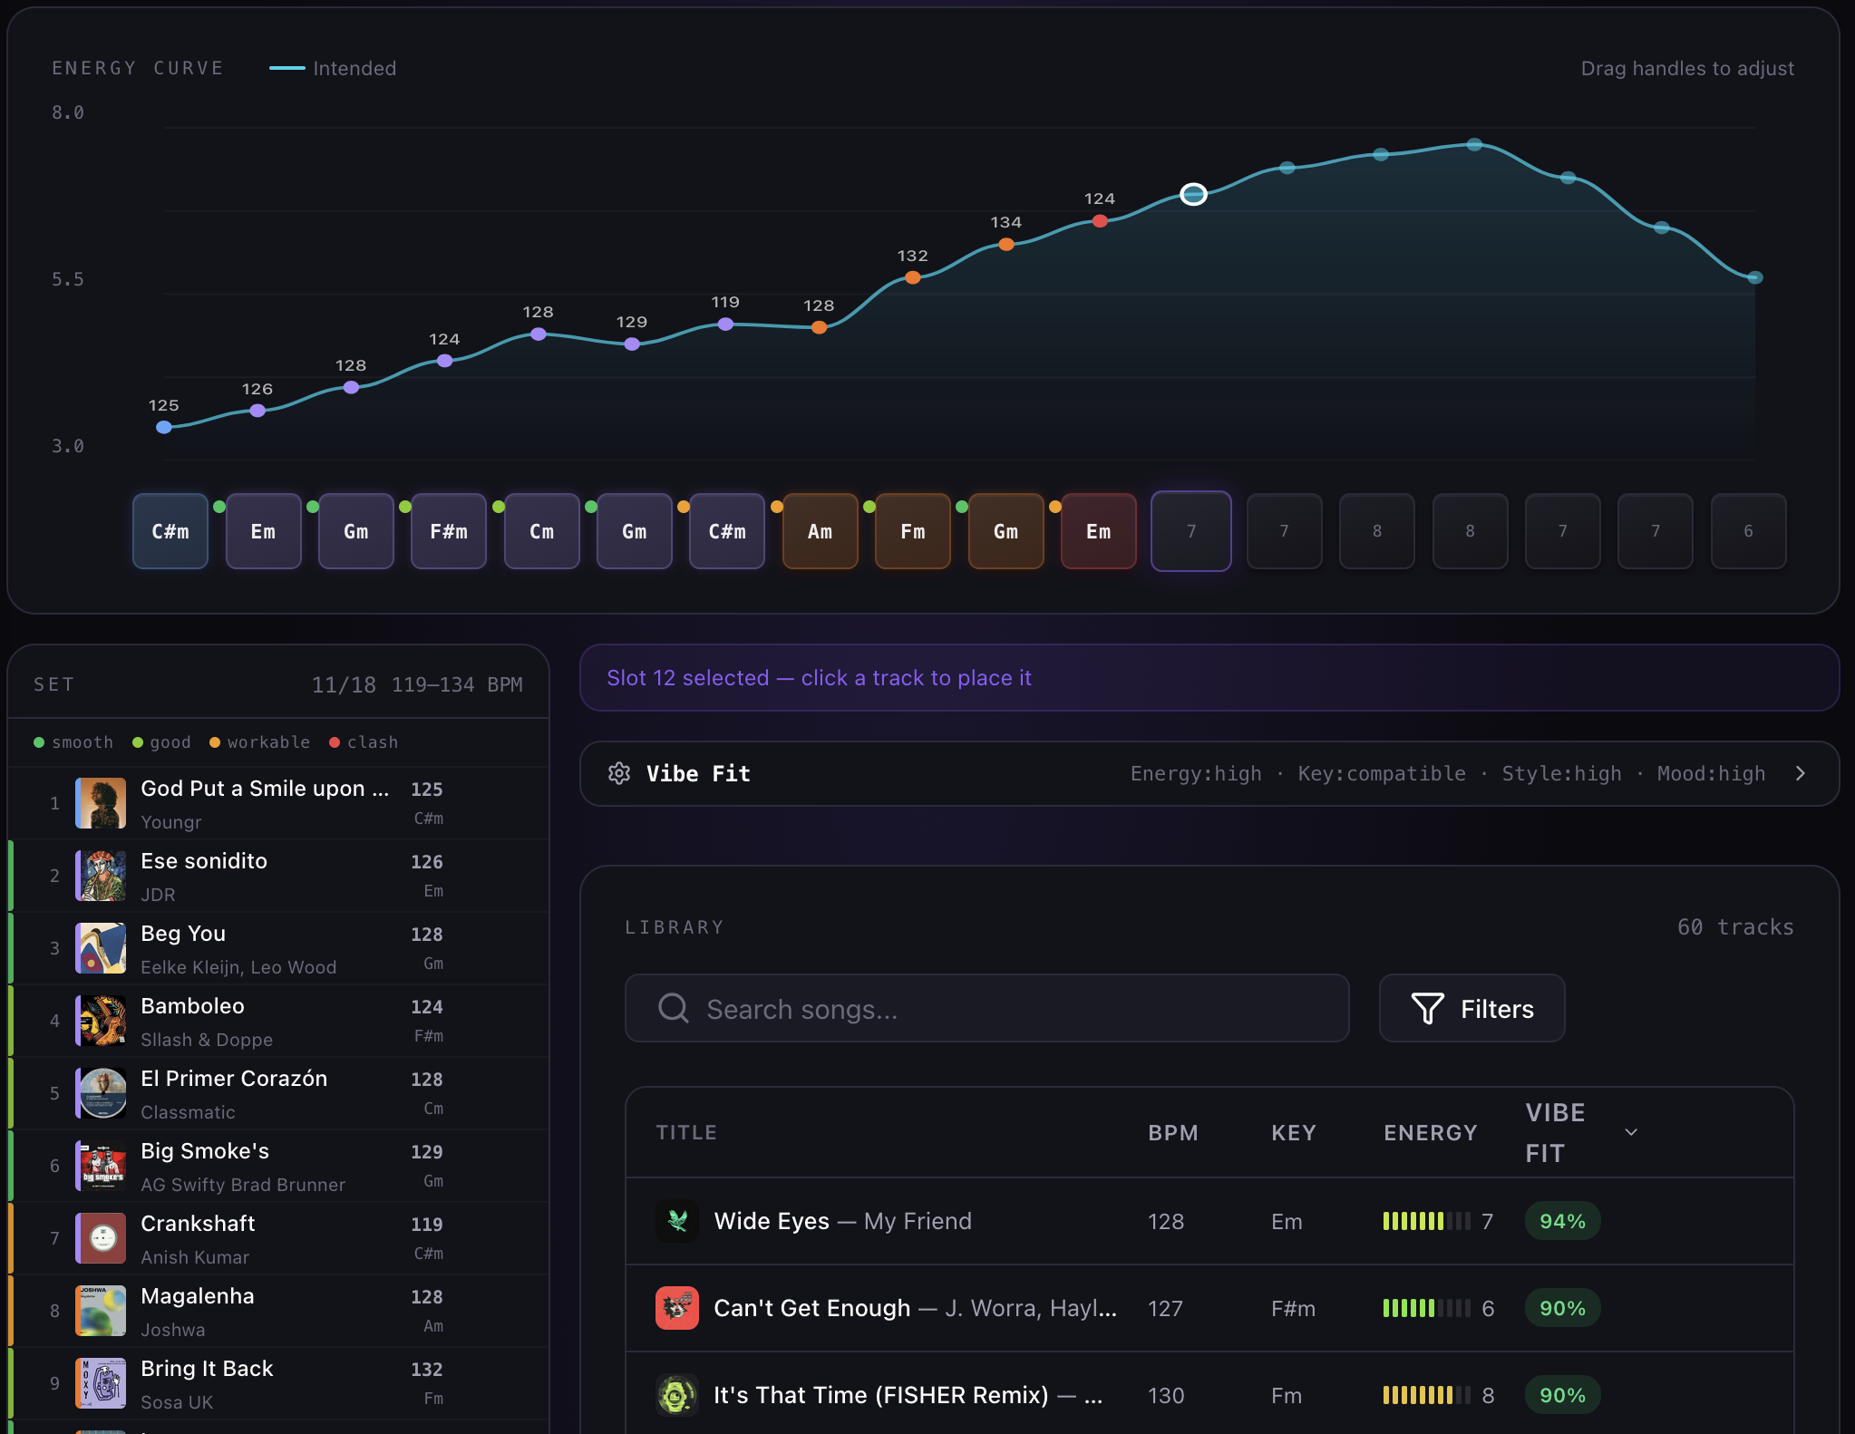Select Crankshaft set row title
Screen dimensions: 1855x1434
198,1224
